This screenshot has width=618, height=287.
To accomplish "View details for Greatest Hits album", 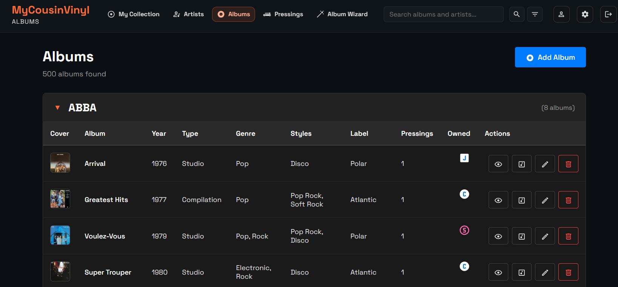I will pos(498,200).
